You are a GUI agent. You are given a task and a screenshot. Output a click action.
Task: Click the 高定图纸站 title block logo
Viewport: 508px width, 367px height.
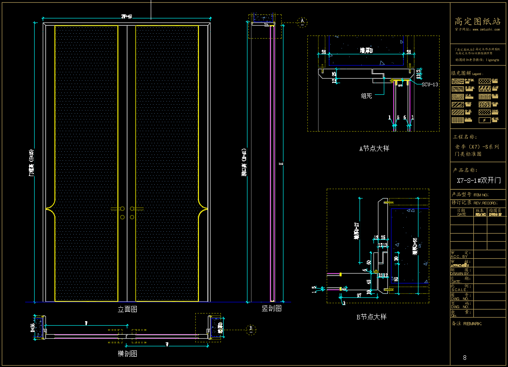click(x=477, y=21)
